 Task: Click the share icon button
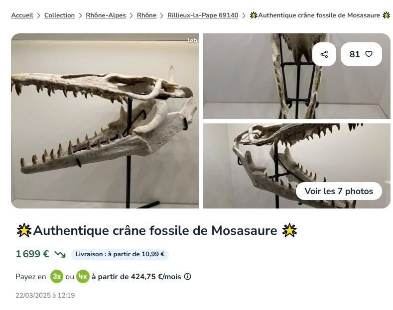(x=324, y=54)
